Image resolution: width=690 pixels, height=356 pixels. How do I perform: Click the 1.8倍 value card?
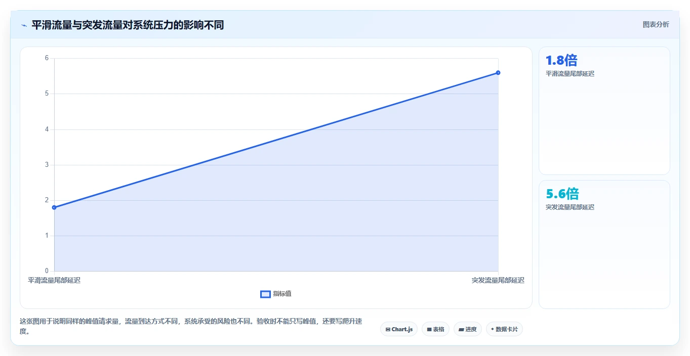click(604, 111)
